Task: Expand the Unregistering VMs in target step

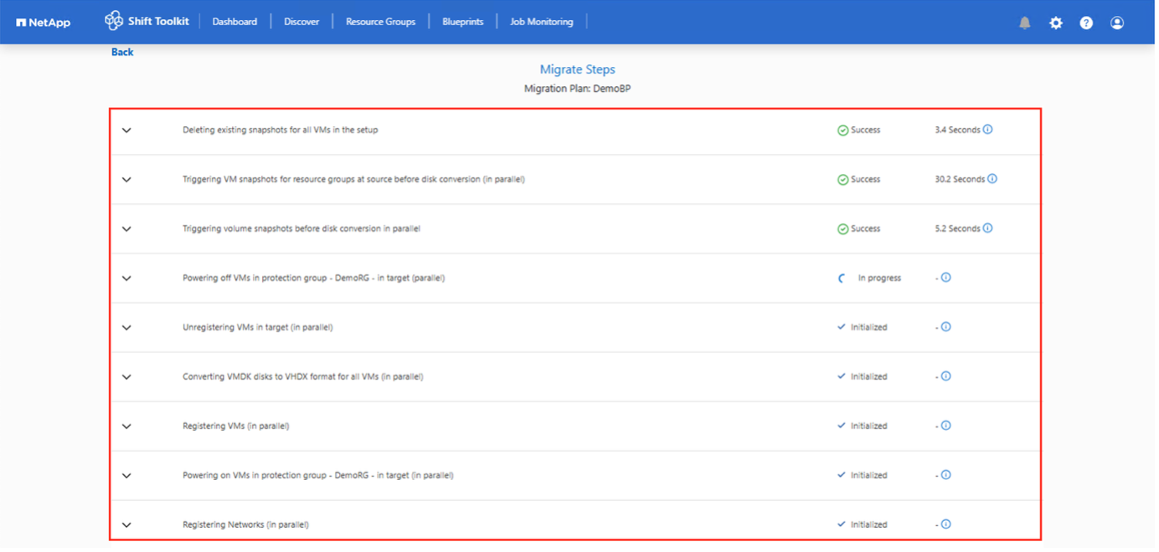Action: 126,328
